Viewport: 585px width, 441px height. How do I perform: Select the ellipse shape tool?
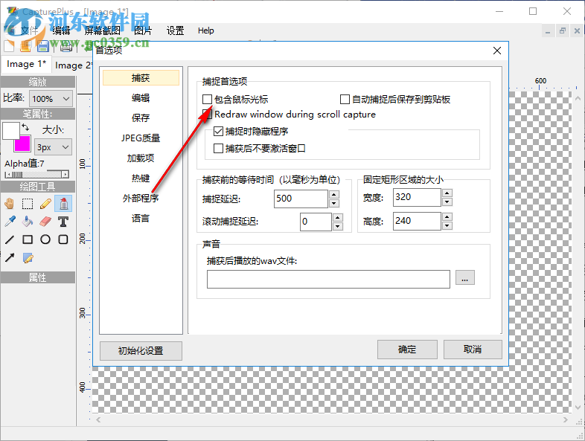(45, 239)
